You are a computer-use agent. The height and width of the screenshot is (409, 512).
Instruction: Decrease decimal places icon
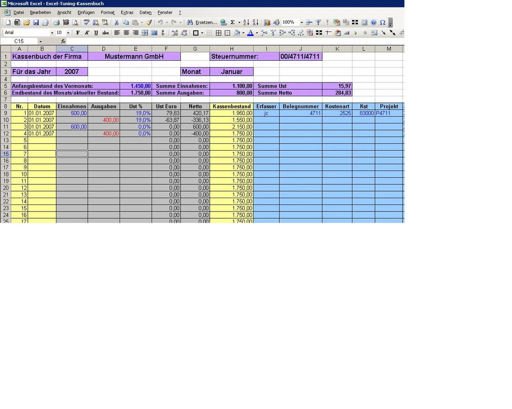click(184, 32)
